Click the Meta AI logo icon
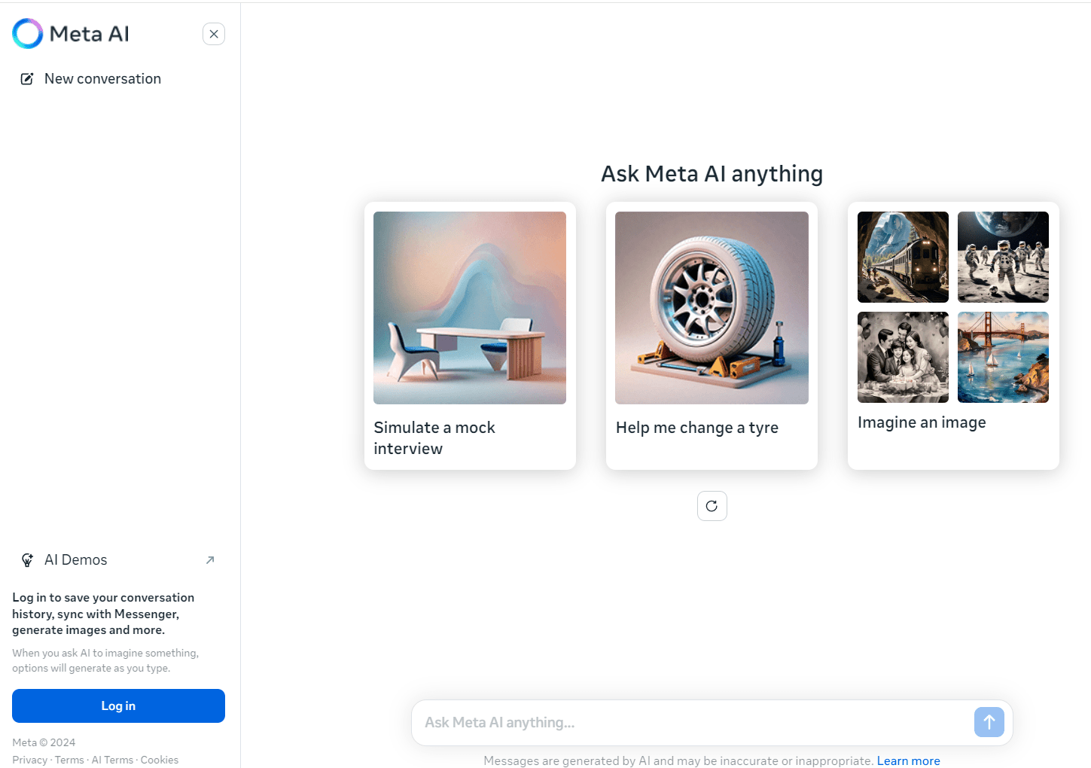This screenshot has height=768, width=1091. pyautogui.click(x=27, y=33)
